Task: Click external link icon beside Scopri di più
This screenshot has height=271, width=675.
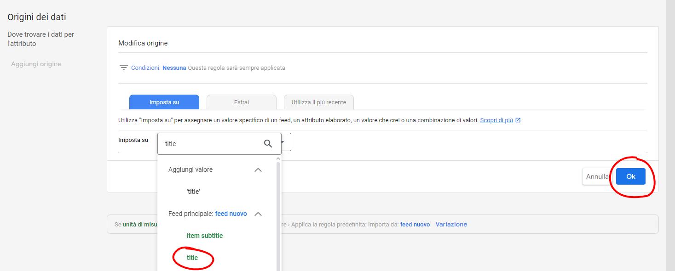Action: [518, 120]
